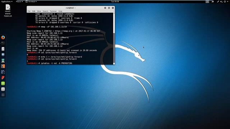This screenshot has width=230, height=129.
Task: Open terminal Edit menu
Action: point(34,11)
